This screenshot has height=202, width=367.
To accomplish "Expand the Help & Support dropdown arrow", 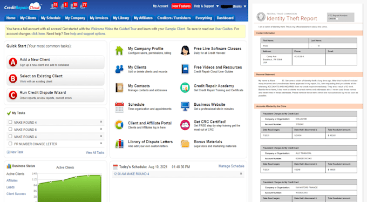I will click(x=218, y=6).
